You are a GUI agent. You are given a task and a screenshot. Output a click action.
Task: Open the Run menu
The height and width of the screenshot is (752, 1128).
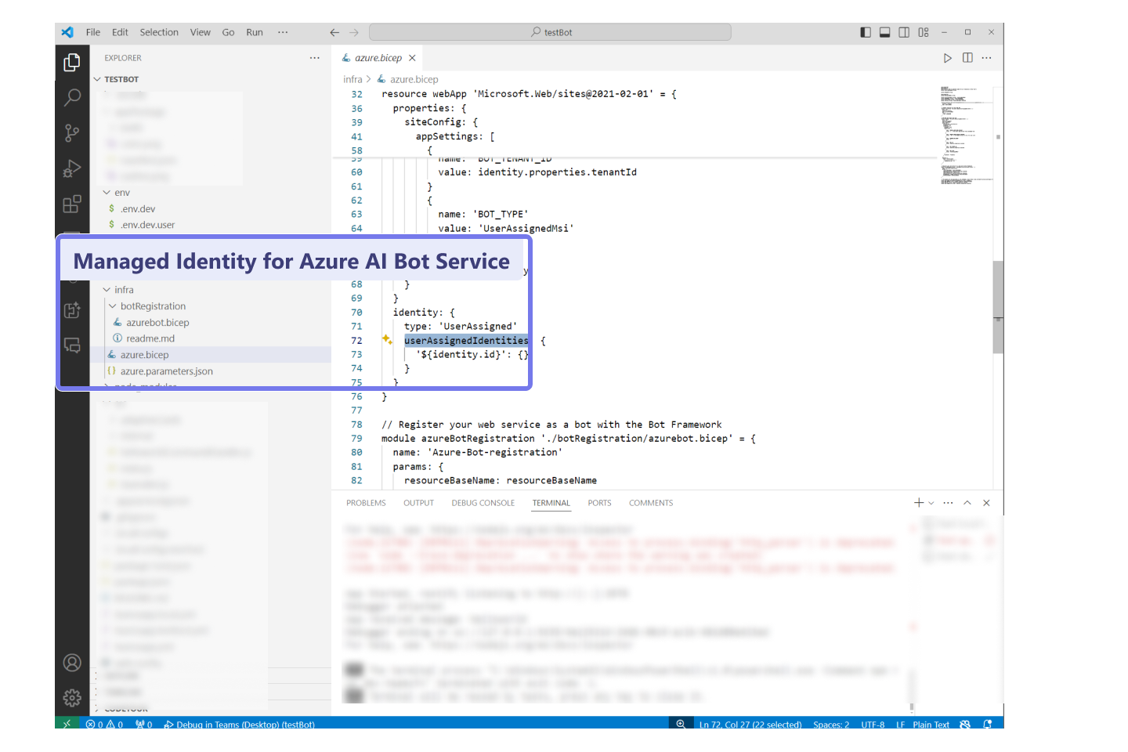coord(255,32)
